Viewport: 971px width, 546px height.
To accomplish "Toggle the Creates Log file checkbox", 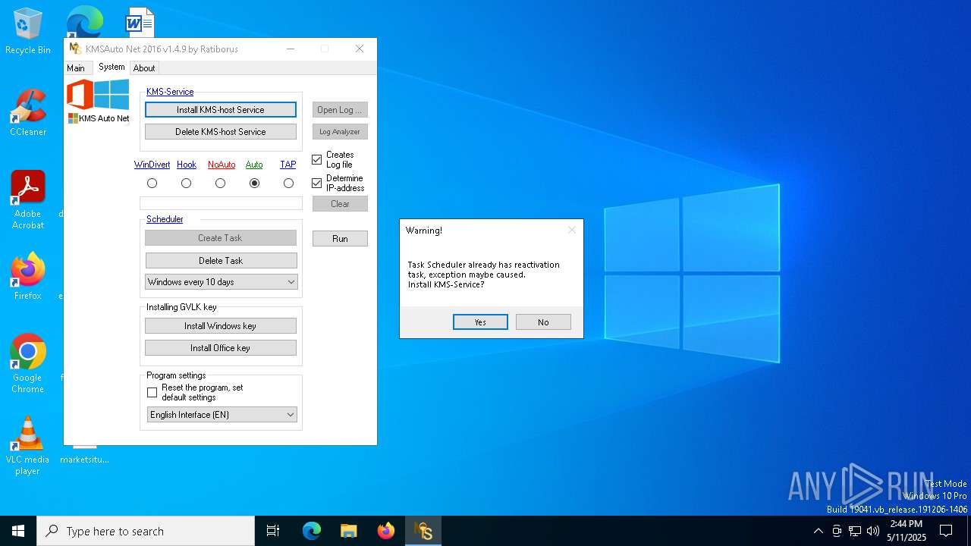I will [x=317, y=160].
